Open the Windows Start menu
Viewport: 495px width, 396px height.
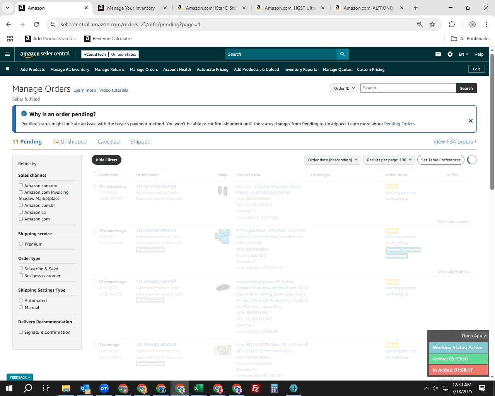click(9, 388)
